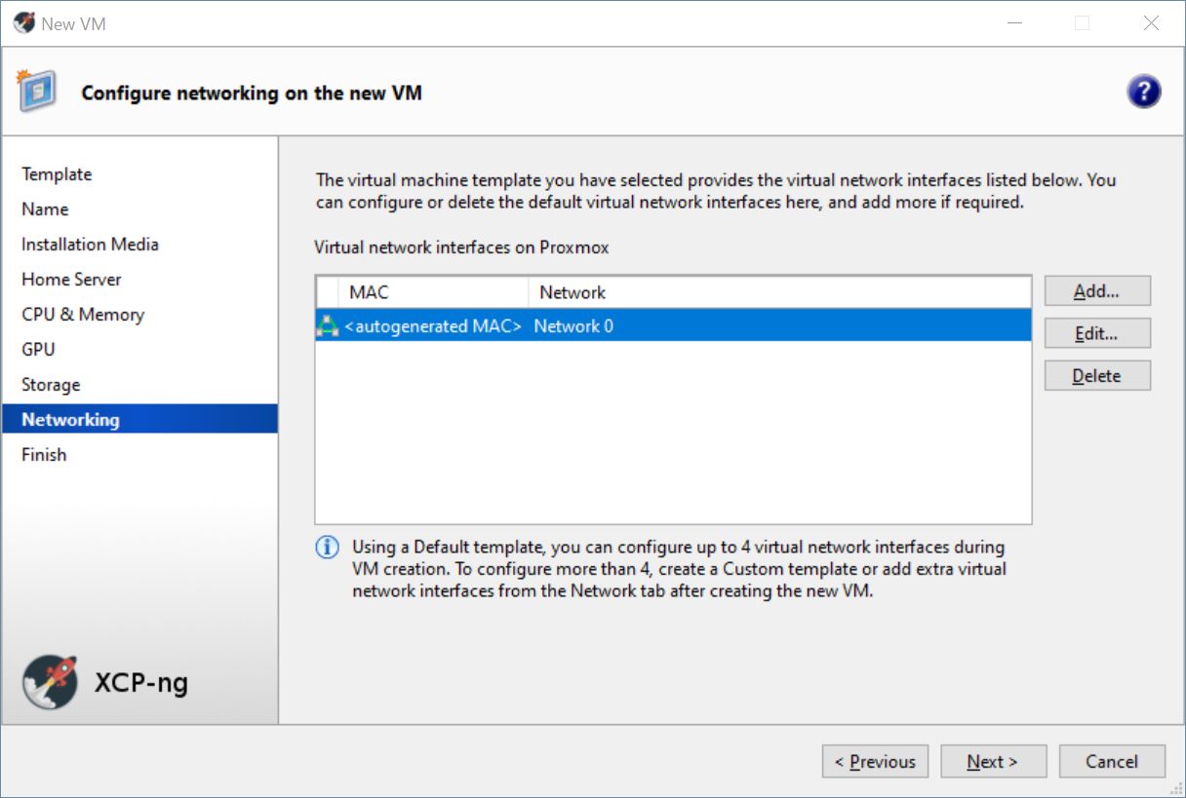Image resolution: width=1186 pixels, height=798 pixels.
Task: Click the blue help question mark icon
Action: coord(1143,93)
